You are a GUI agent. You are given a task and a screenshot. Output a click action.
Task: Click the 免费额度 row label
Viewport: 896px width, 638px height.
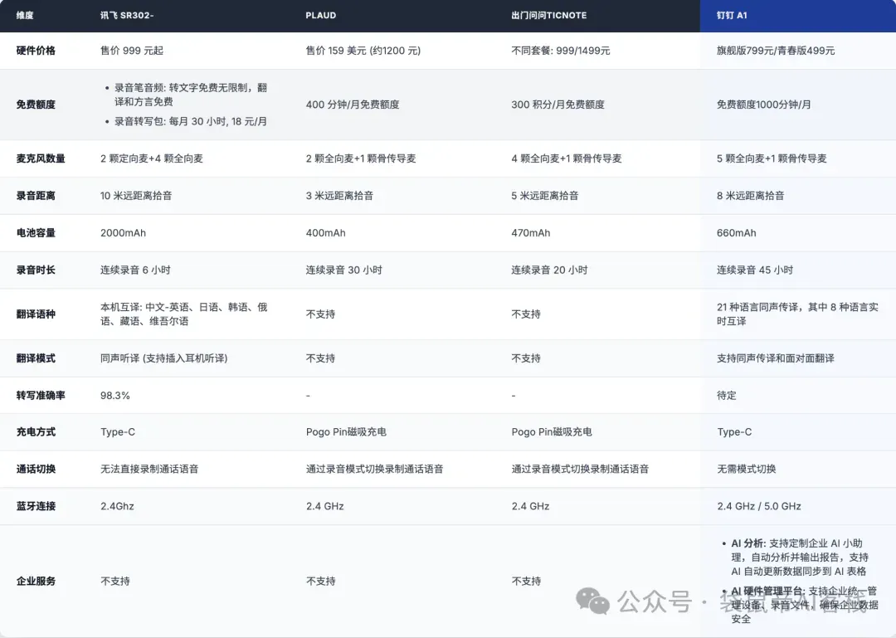[36, 105]
